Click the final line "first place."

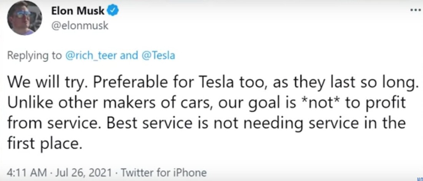coord(44,143)
